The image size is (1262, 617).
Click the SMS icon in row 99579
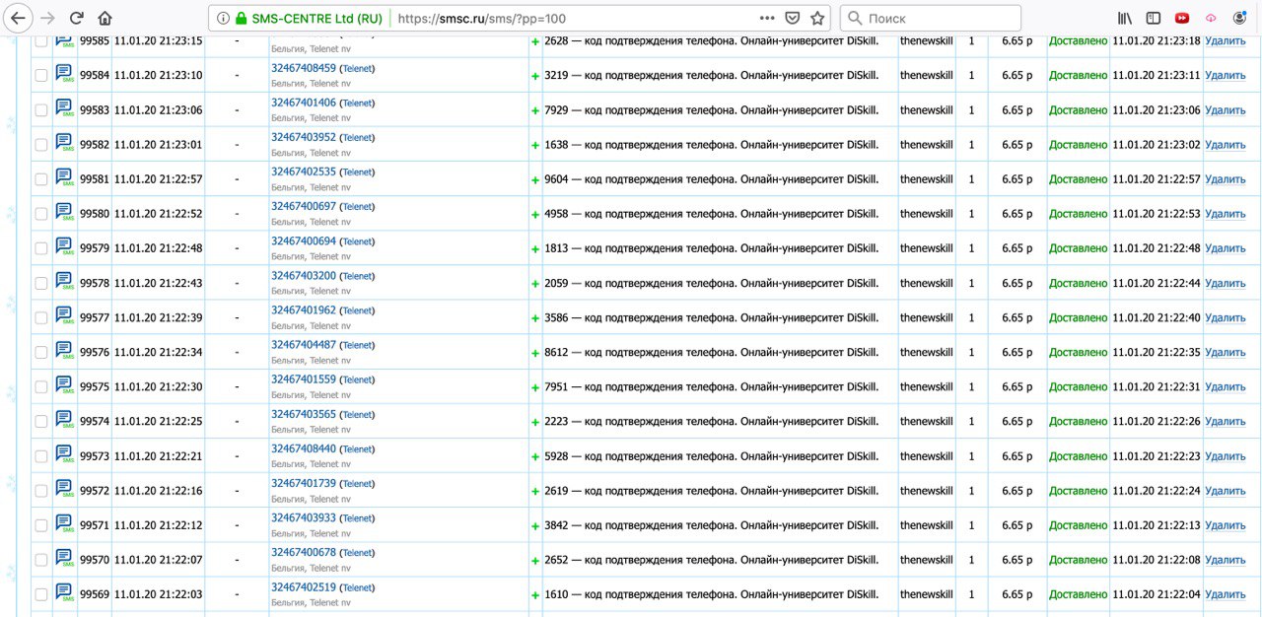64,247
